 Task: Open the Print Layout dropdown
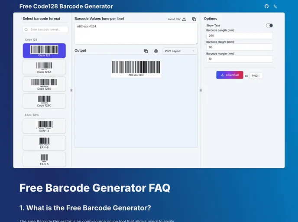(x=180, y=51)
